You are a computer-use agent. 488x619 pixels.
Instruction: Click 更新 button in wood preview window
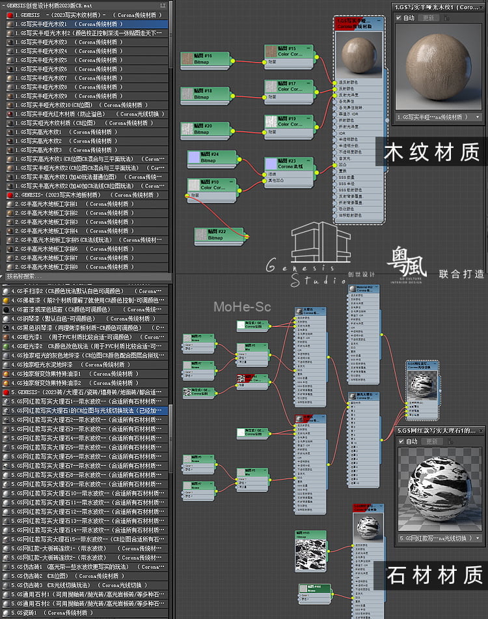pos(428,18)
